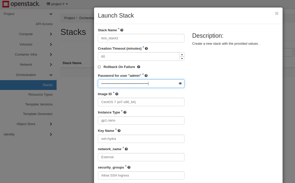295x183 pixels.
Task: Click the Stack Name input field
Action: (141, 38)
